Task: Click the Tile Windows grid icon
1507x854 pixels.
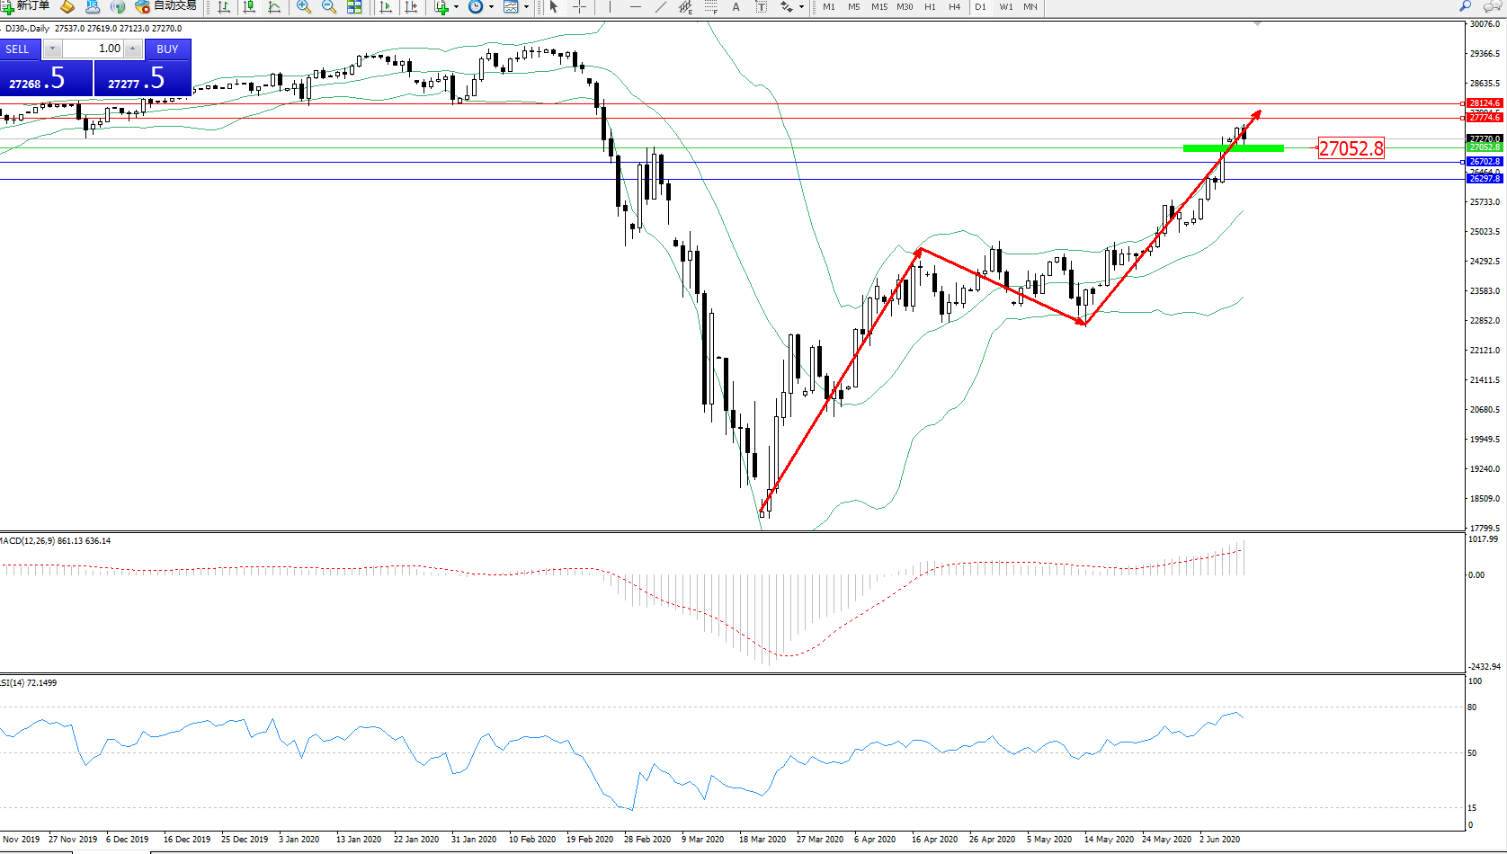Action: pyautogui.click(x=354, y=7)
